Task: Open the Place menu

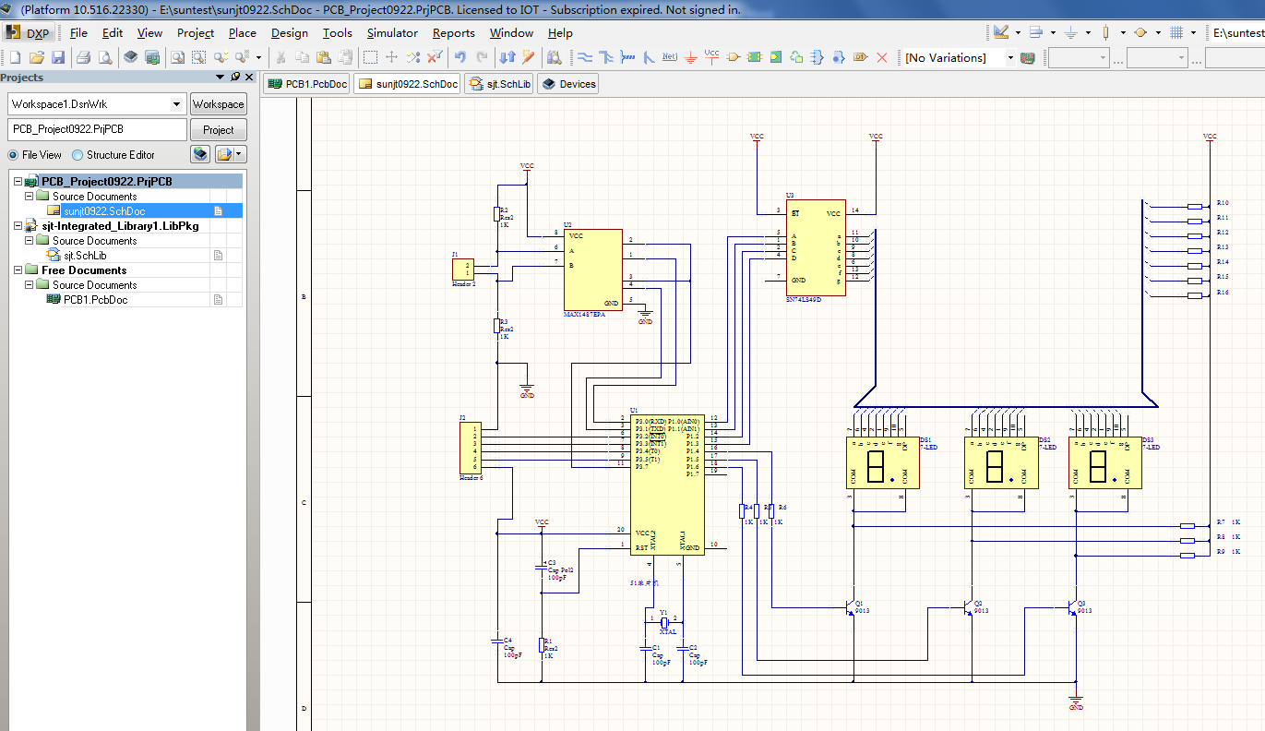Action: [x=242, y=32]
